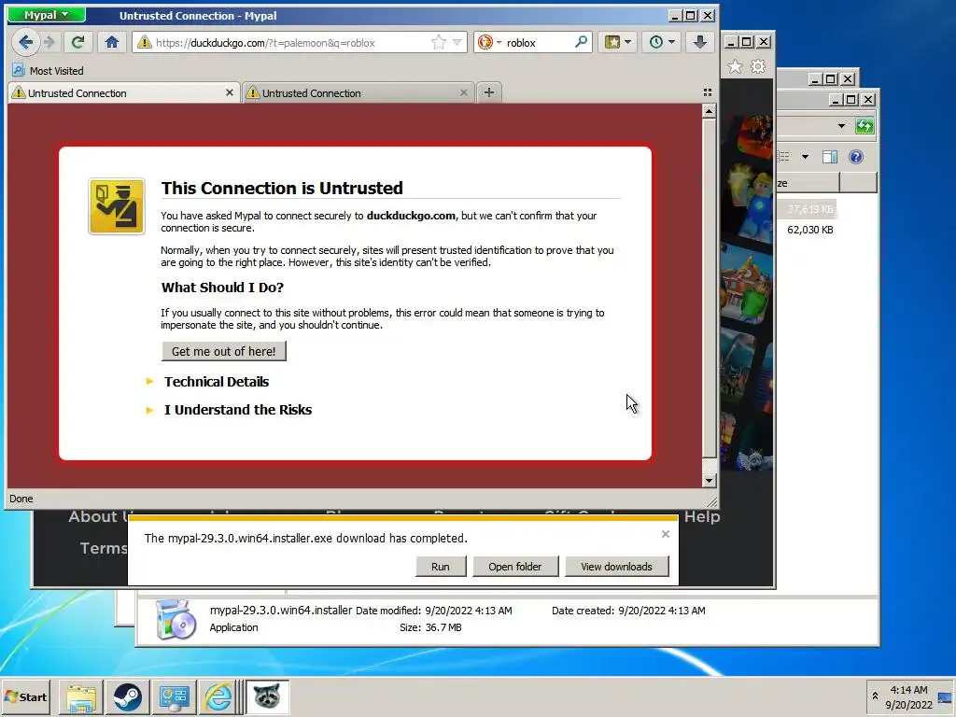Screen dimensions: 956x717
Task: Open the Explorer address dropdown arrow
Action: coord(841,126)
